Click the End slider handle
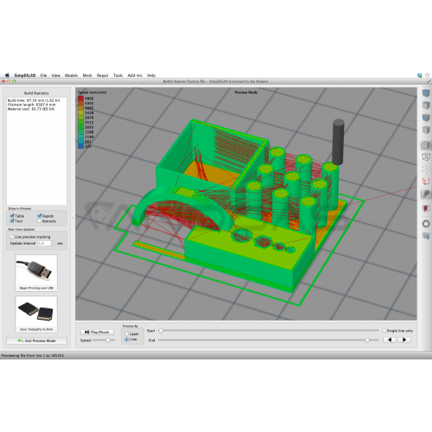Screen dimensions: 432x432 pyautogui.click(x=367, y=340)
